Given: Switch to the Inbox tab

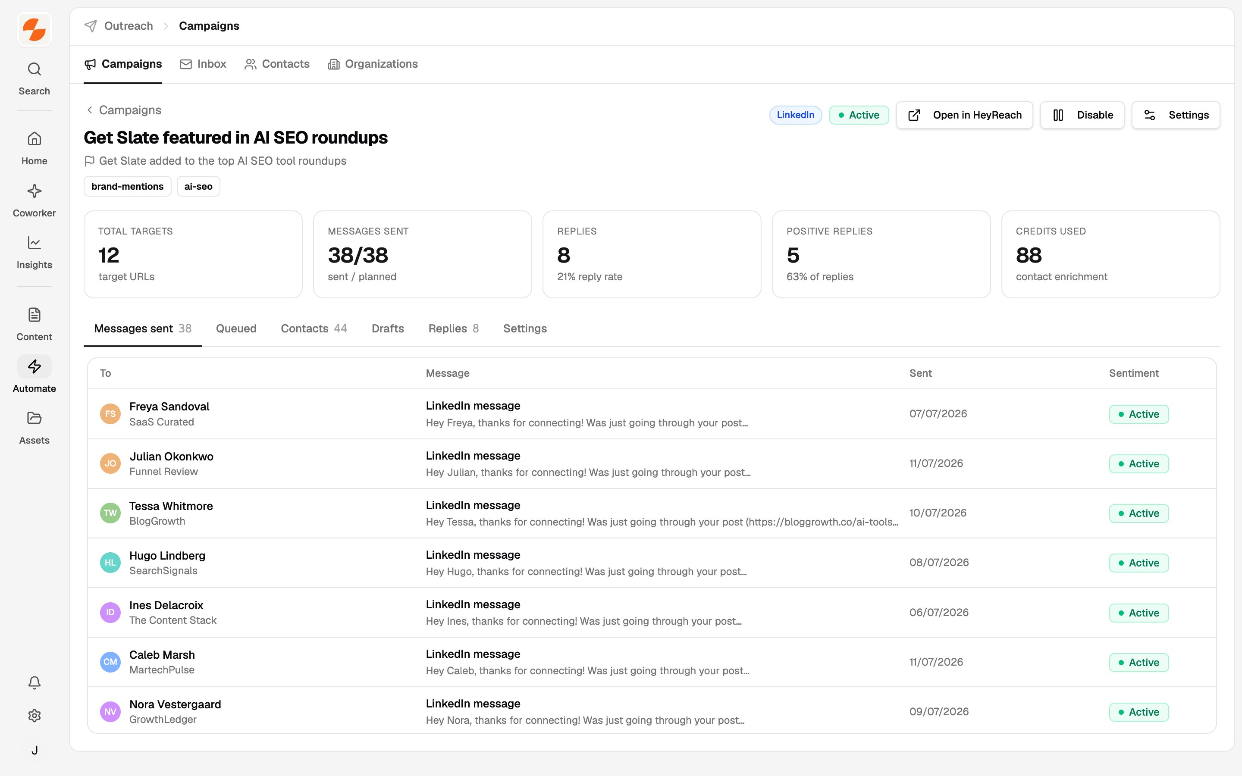Looking at the screenshot, I should [203, 64].
